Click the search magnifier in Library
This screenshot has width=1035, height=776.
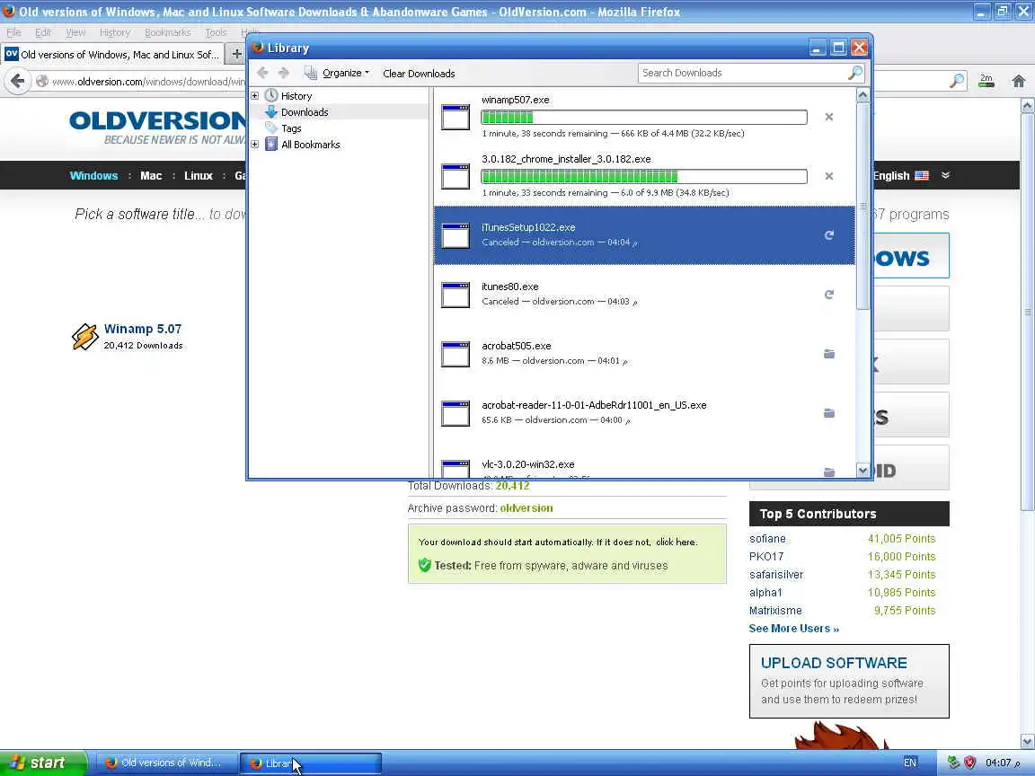click(854, 73)
